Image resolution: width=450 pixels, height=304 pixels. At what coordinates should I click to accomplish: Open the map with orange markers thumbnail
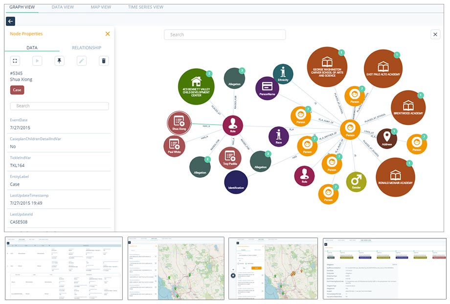click(273, 268)
